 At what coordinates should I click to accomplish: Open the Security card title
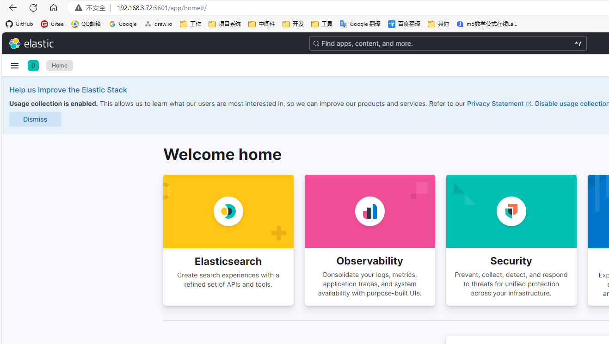(x=511, y=261)
